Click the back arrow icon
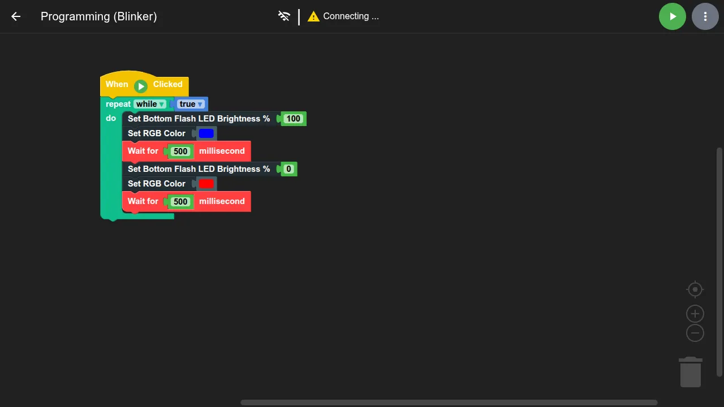This screenshot has height=407, width=724. click(16, 16)
